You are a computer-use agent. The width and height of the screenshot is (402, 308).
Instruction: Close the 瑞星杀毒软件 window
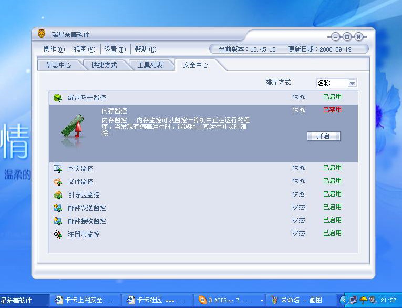pyautogui.click(x=358, y=37)
